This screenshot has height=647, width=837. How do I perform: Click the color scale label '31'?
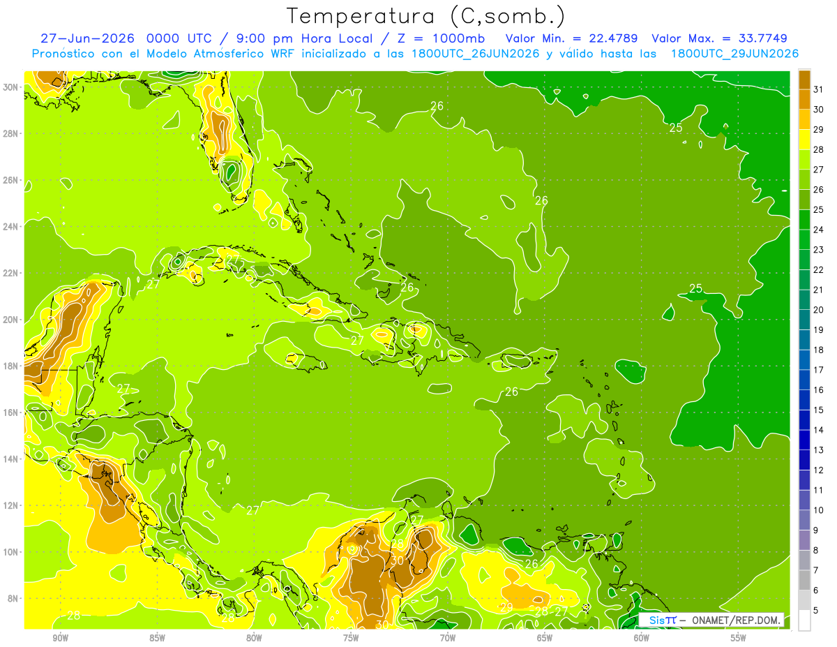(819, 89)
